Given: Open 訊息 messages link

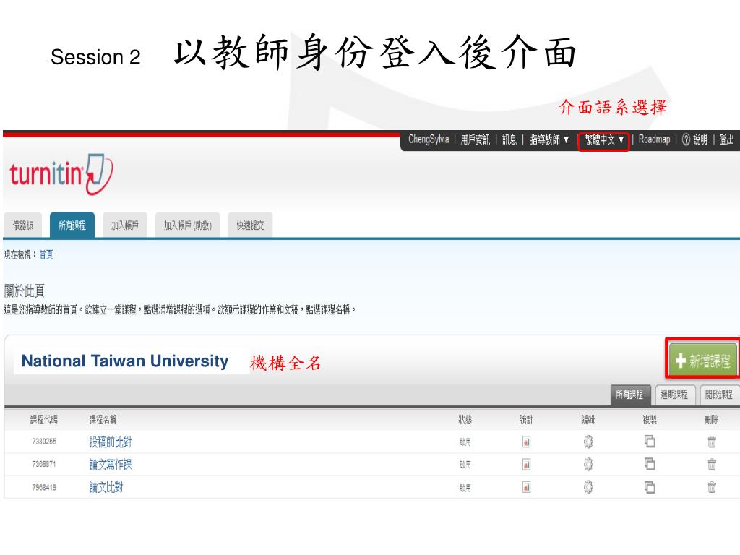Looking at the screenshot, I should tap(509, 139).
